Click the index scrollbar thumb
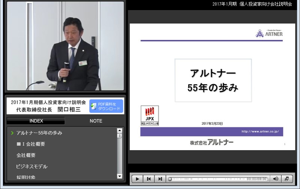 120,136
